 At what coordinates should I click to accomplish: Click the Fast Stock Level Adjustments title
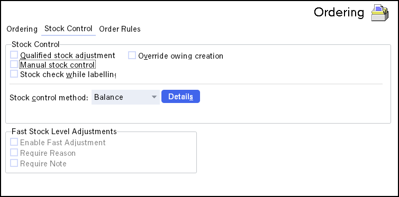point(65,132)
